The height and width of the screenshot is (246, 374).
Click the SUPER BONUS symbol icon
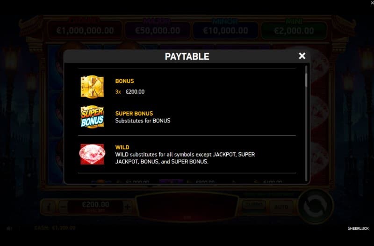(92, 116)
